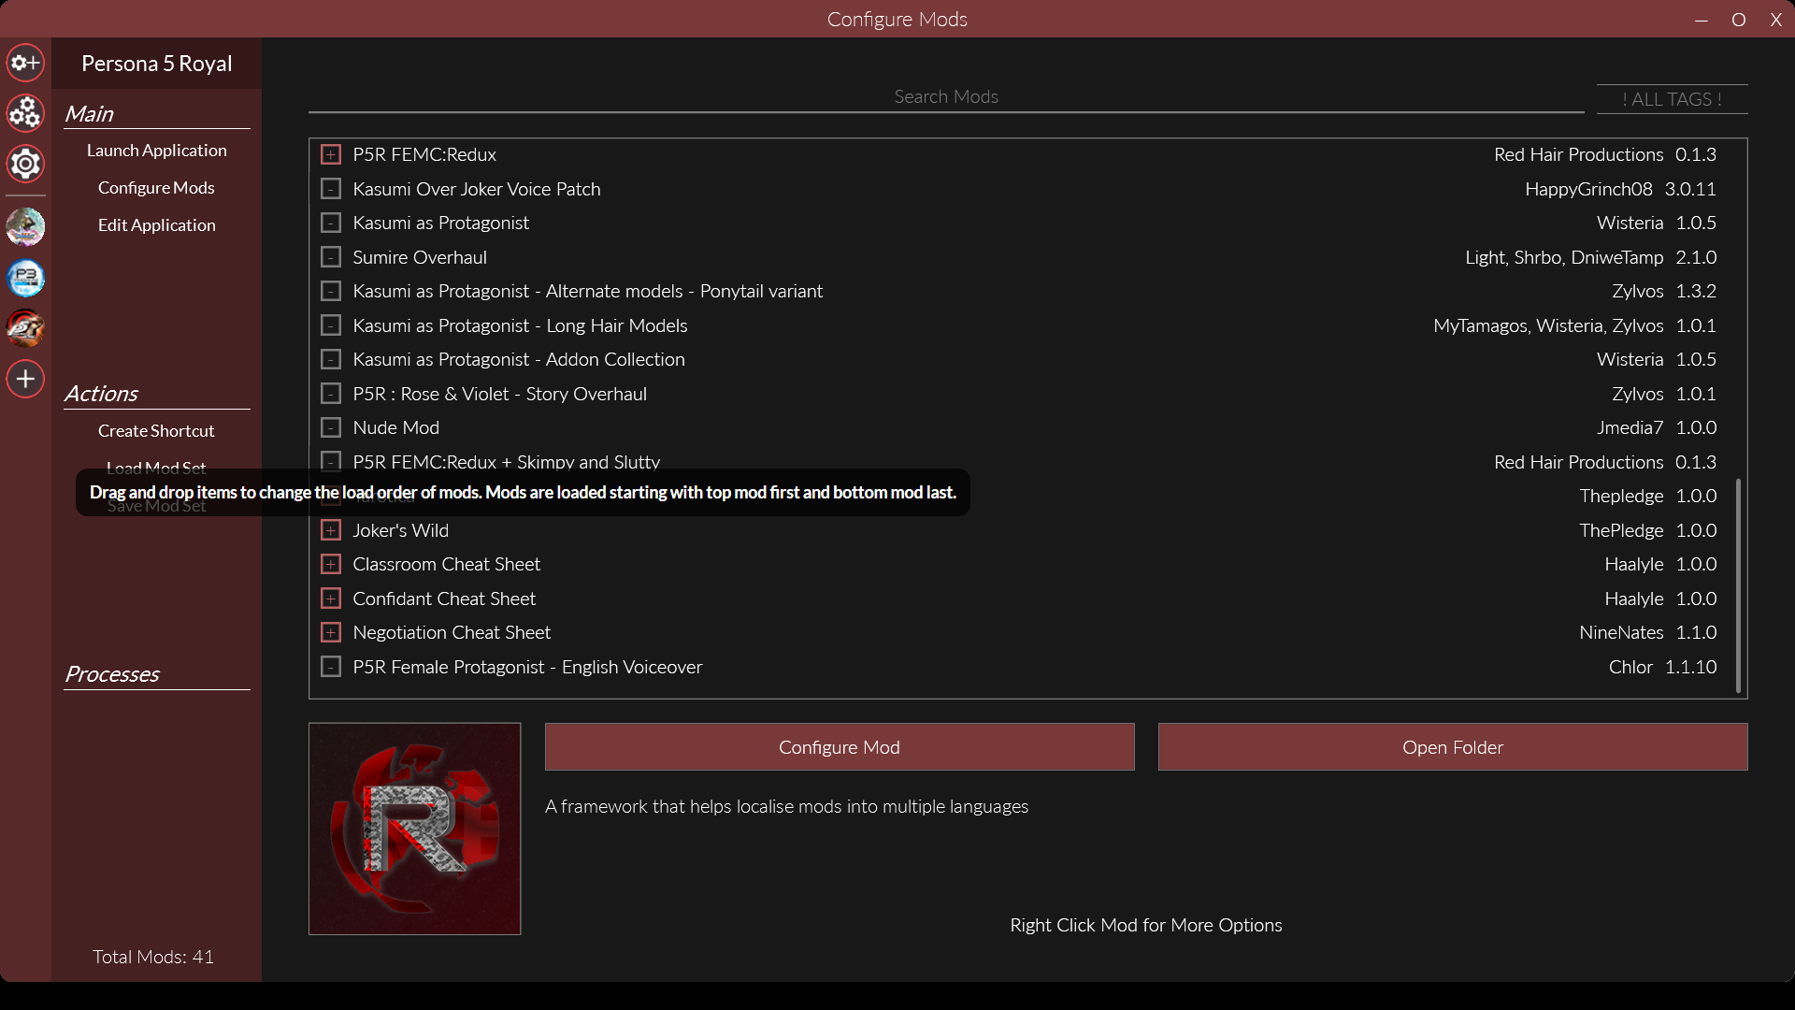Select the Classroom Cheat Sheet name
The image size is (1795, 1010).
446,564
